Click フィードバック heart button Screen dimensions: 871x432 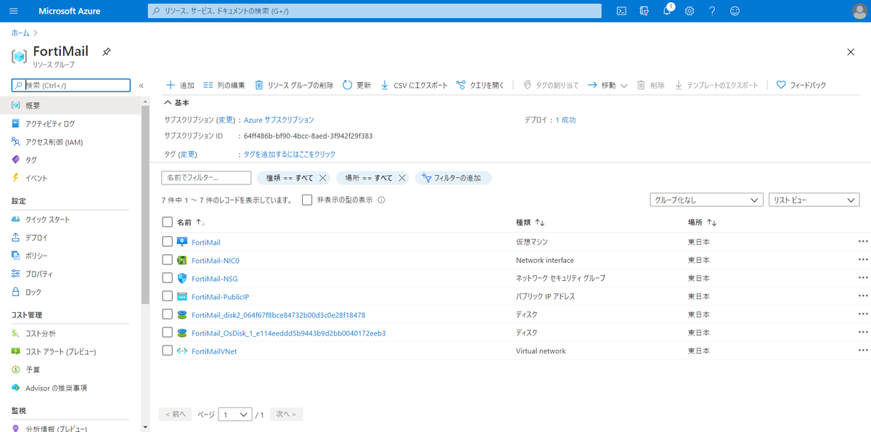[x=801, y=85]
